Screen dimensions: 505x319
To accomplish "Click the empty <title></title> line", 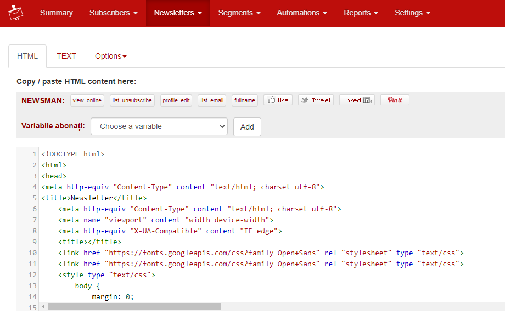I will 89,242.
